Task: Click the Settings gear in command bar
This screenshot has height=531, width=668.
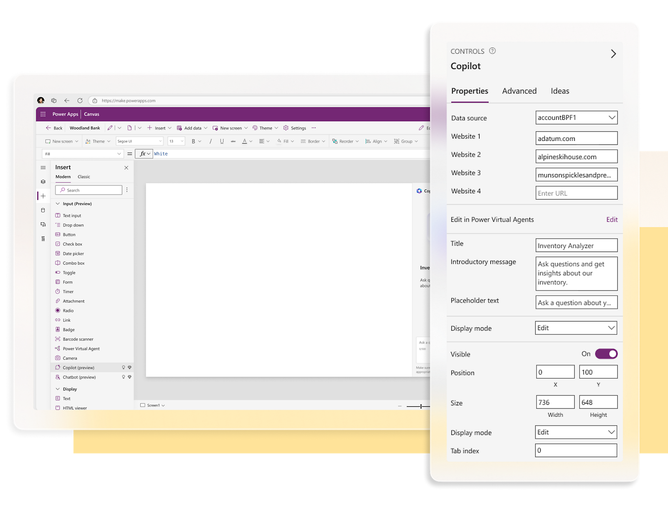Action: click(x=294, y=128)
